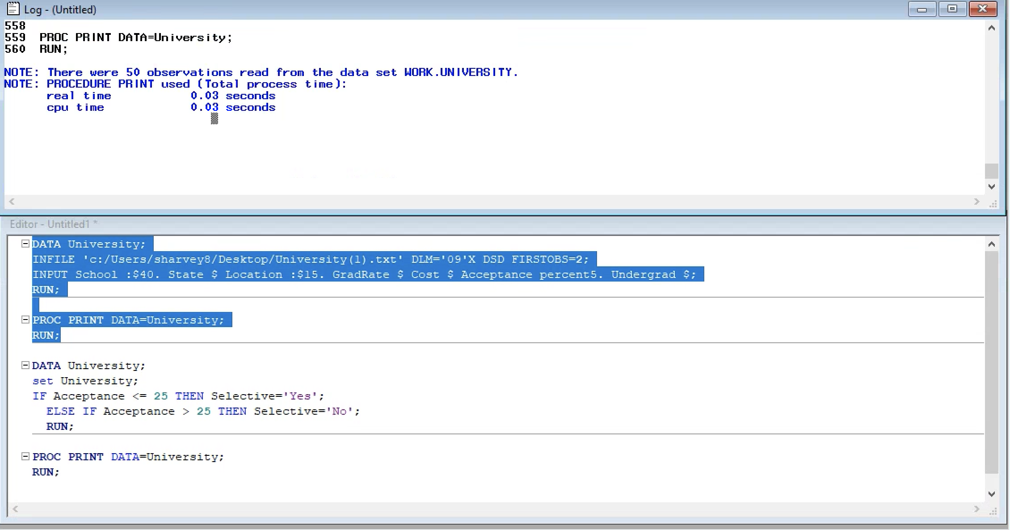This screenshot has width=1010, height=530.
Task: Collapse the first DATA University step
Action: pos(25,244)
